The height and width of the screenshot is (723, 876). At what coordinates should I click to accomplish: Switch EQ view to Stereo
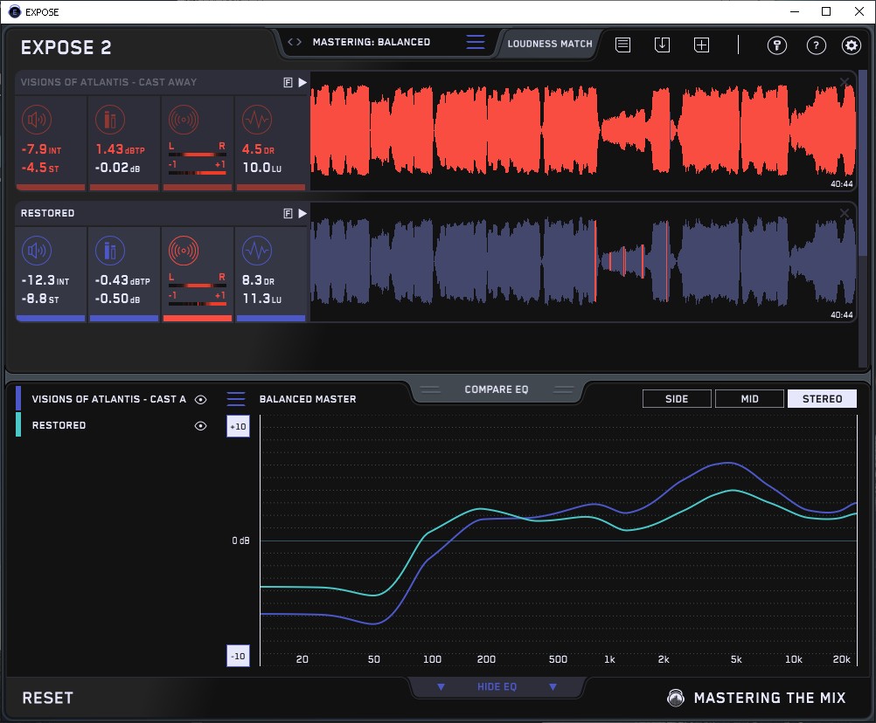[x=822, y=399]
